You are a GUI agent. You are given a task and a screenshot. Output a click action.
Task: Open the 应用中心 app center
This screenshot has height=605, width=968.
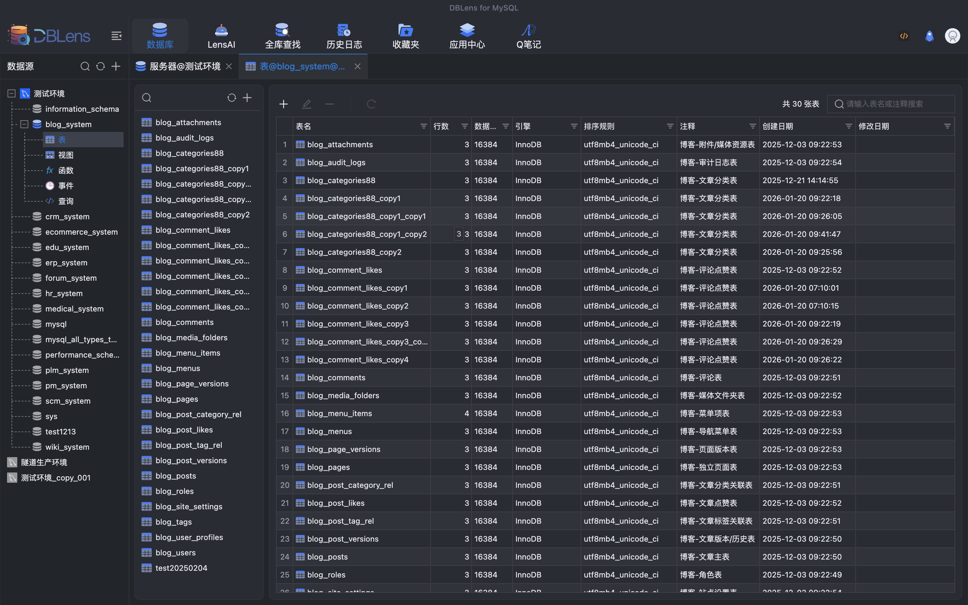466,35
